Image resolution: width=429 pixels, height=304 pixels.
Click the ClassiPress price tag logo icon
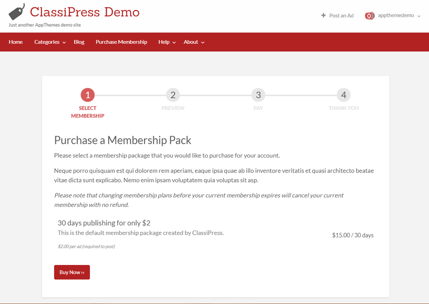click(x=17, y=12)
